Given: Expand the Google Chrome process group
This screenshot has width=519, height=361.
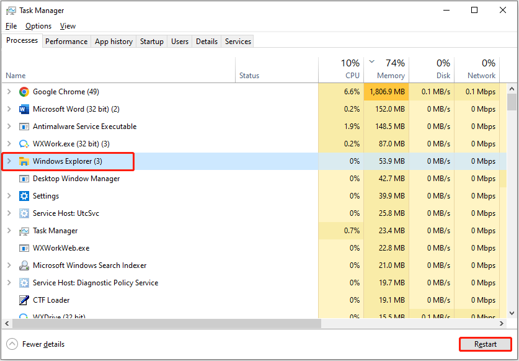Looking at the screenshot, I should coord(9,92).
